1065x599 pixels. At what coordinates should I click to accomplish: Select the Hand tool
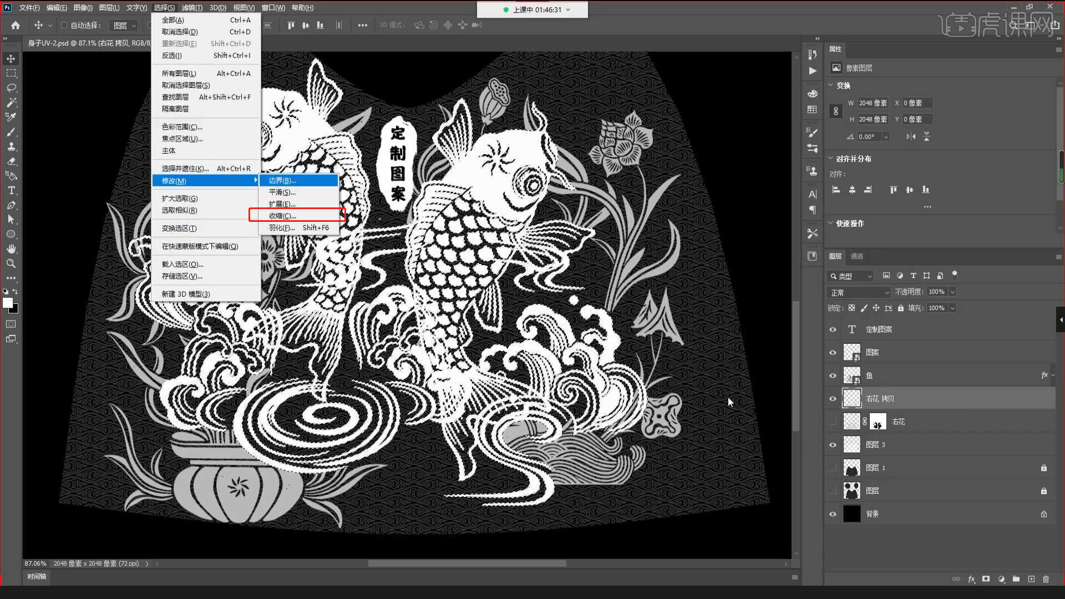point(11,249)
